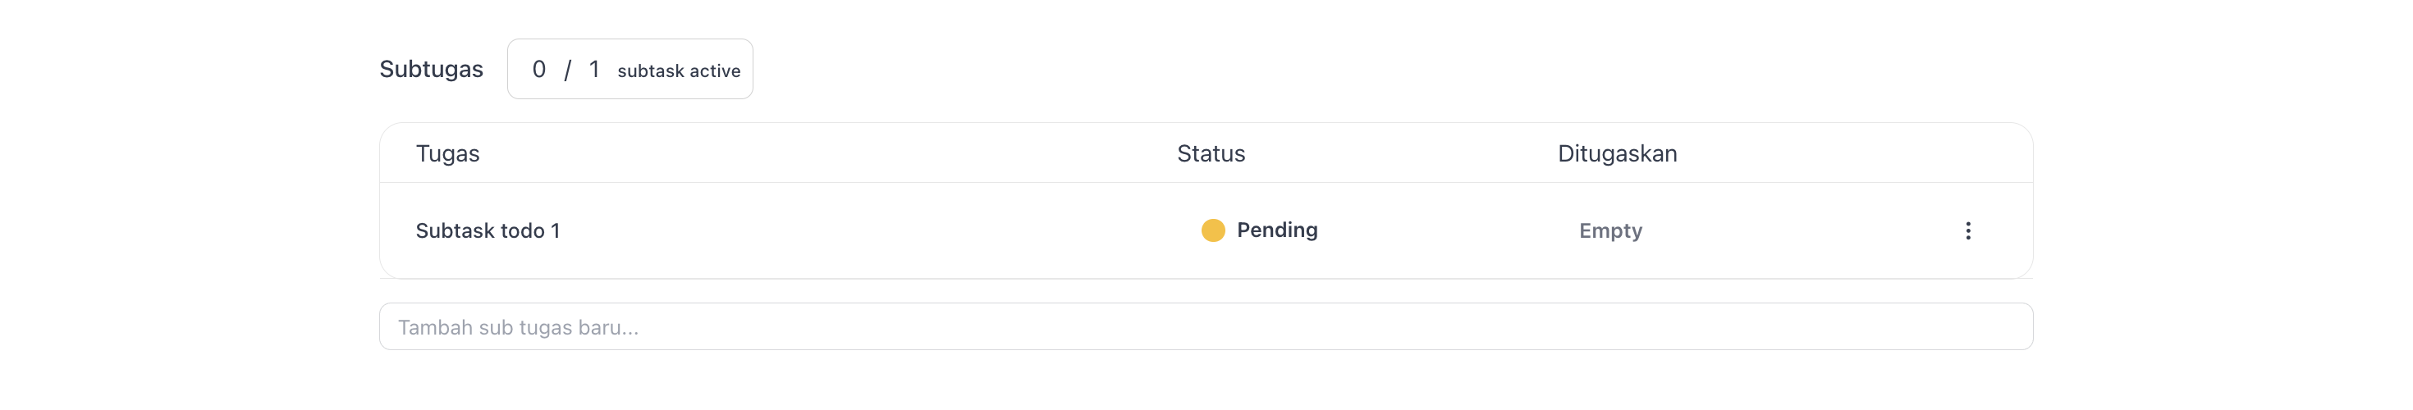Select the table header row
Screen dimensions: 2413x410
(x=1206, y=153)
